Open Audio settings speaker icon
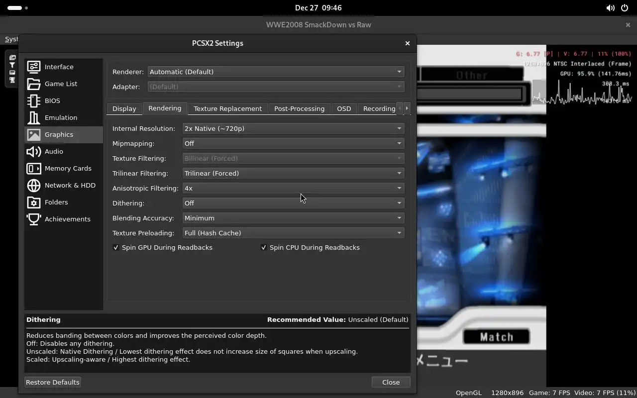This screenshot has height=398, width=637. click(34, 151)
